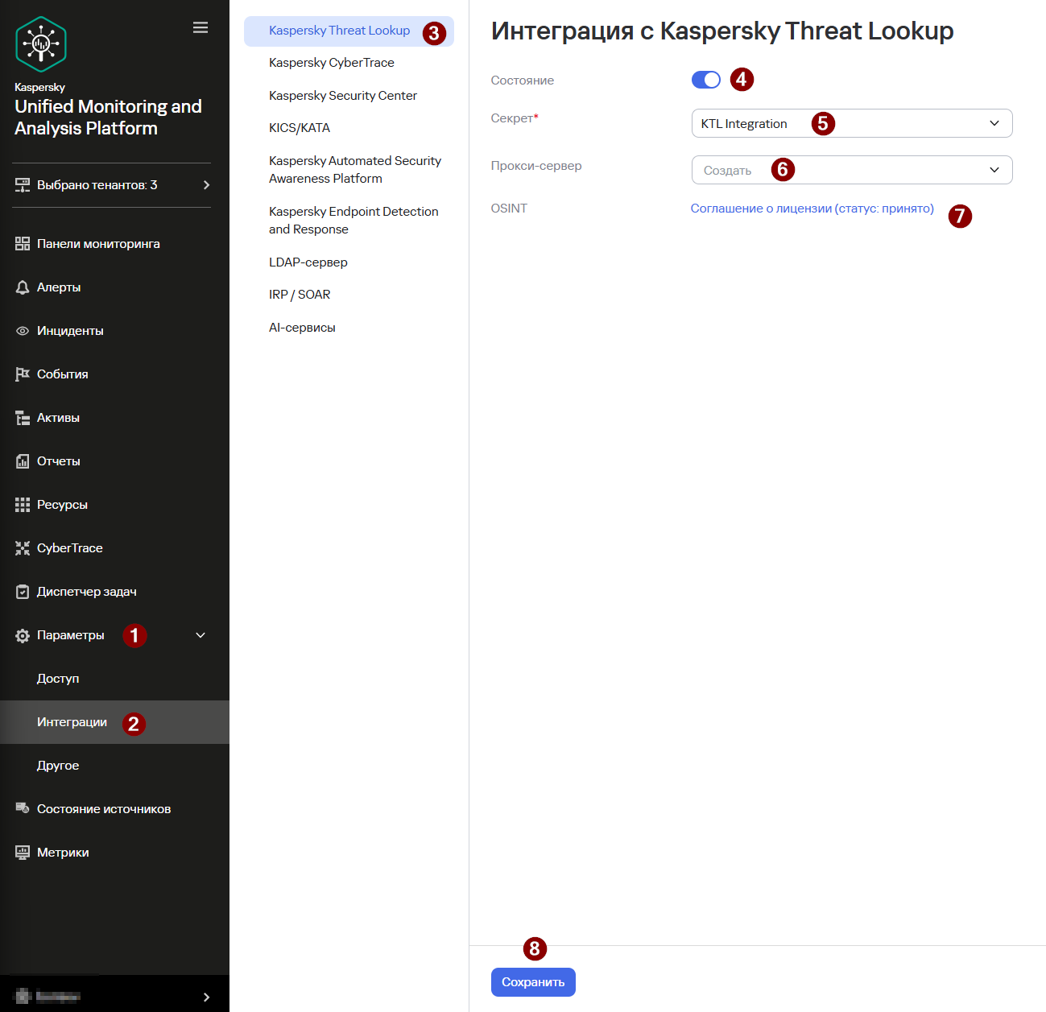Click the flag icon for События
The height and width of the screenshot is (1012, 1046).
tap(23, 374)
